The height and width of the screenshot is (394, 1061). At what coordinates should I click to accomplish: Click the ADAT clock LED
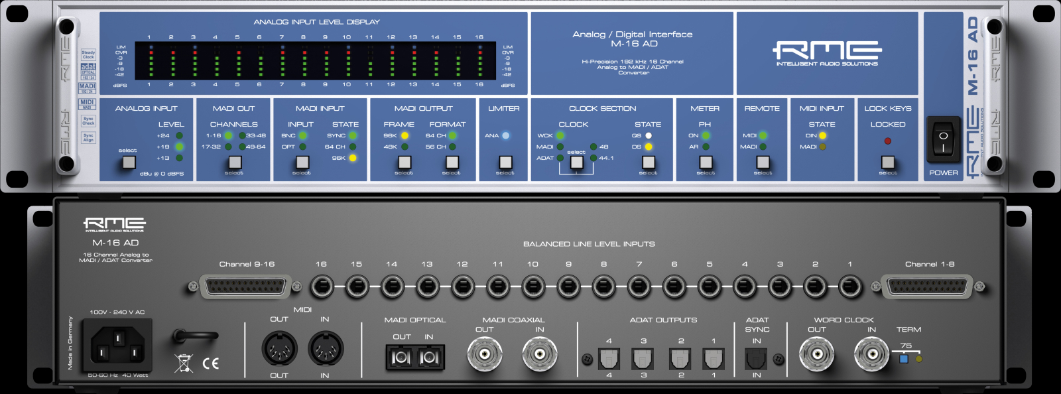point(560,158)
